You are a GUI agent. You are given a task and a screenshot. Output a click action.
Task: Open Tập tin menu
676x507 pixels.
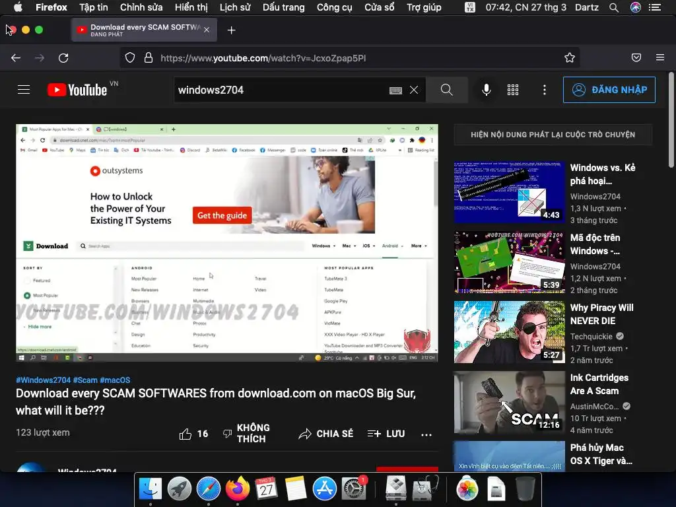[x=94, y=7]
